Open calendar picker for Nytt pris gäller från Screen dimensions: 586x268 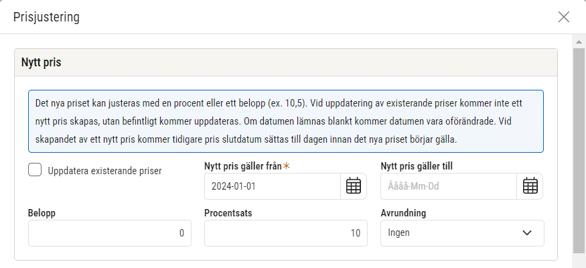[354, 186]
